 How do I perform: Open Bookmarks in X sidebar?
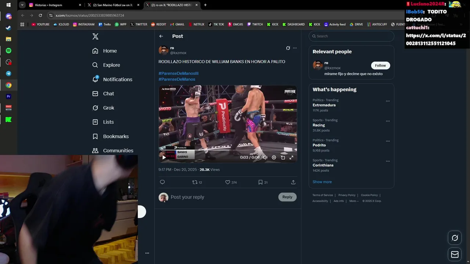click(x=111, y=136)
